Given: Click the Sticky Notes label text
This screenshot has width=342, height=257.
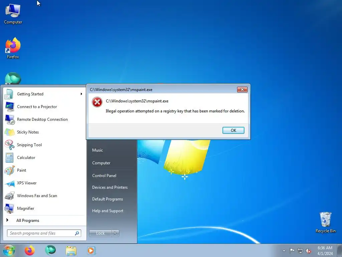Looking at the screenshot, I should click(x=28, y=132).
